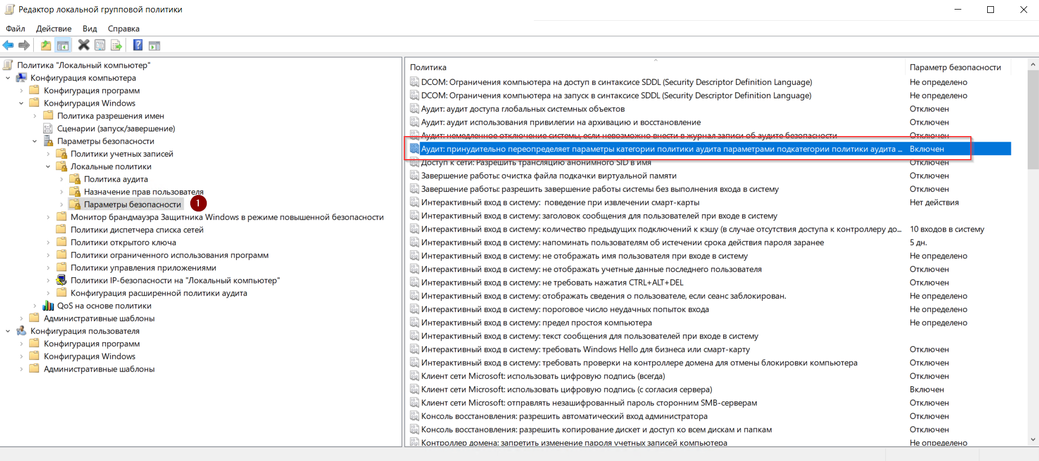Click the scroll-down arrow of the policy list
This screenshot has width=1039, height=461.
click(1033, 440)
